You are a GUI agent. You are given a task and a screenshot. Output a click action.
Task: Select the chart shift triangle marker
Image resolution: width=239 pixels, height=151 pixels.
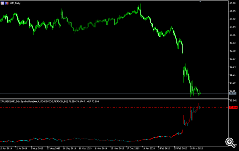pyautogui.click(x=200, y=1)
